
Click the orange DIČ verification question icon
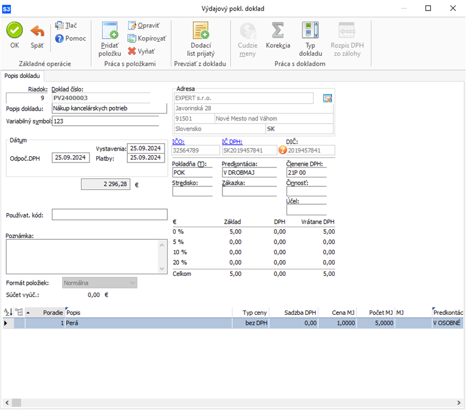[282, 150]
